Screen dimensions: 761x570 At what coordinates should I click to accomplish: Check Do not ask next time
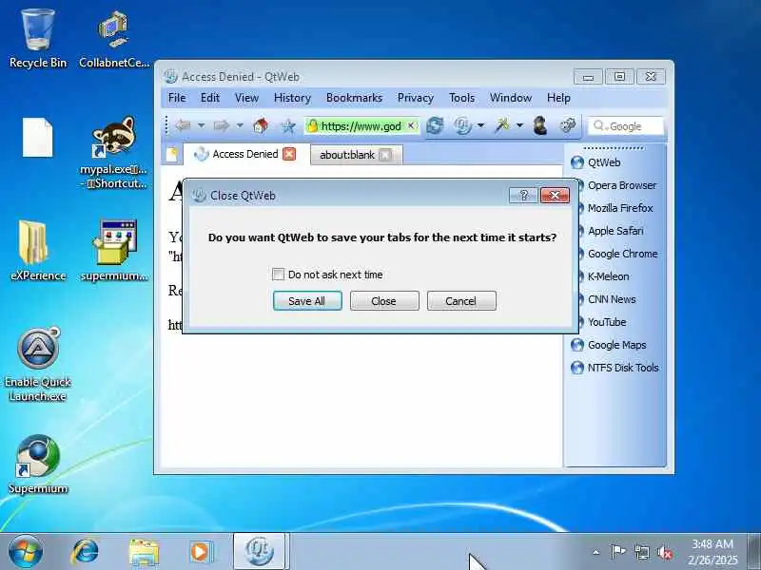tap(278, 275)
